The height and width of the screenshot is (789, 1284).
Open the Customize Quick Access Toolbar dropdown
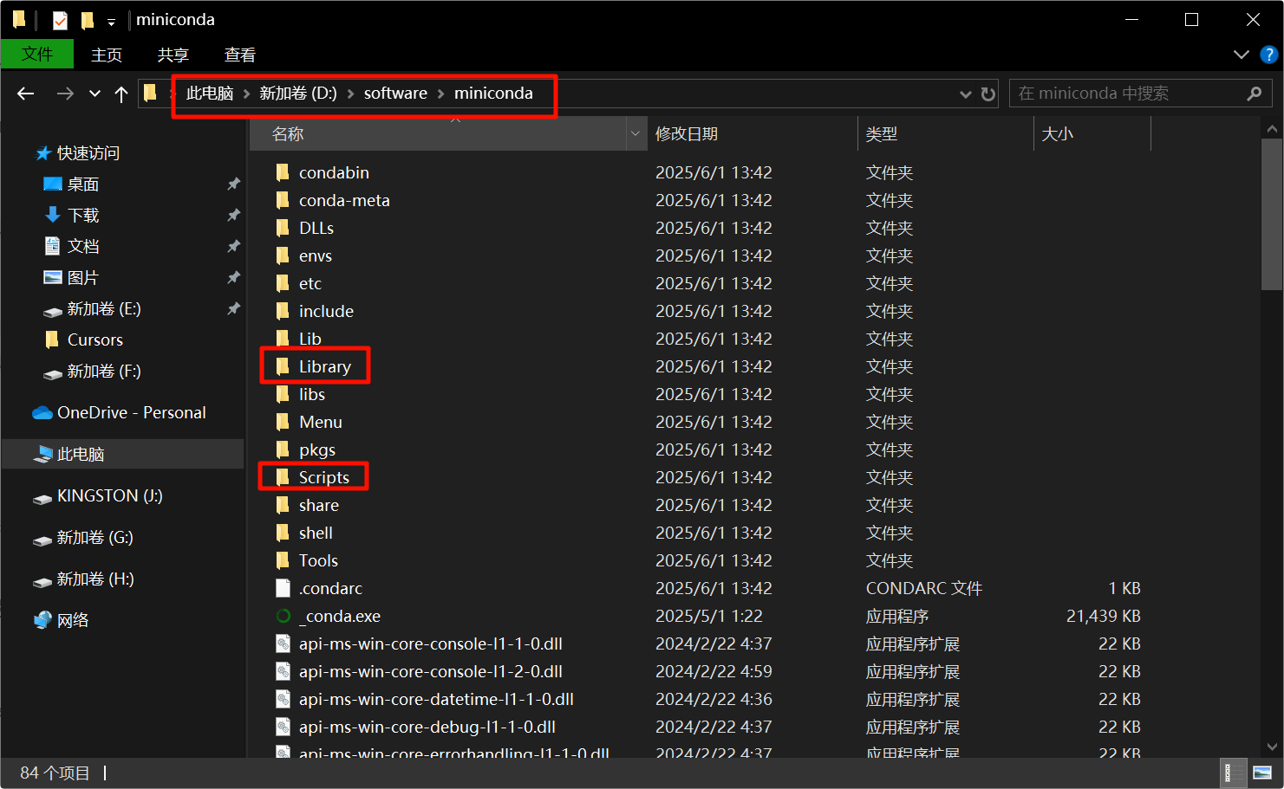(x=111, y=22)
